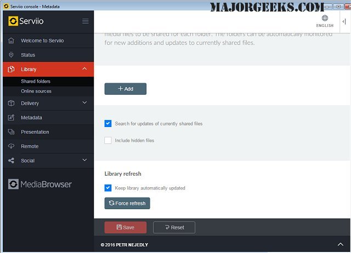
Task: Toggle Search for updates of currently shared files
Action: coord(108,123)
